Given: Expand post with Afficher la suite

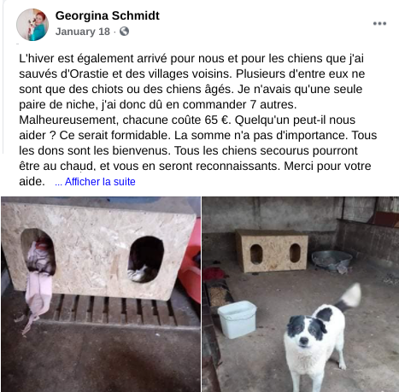Looking at the screenshot, I should coord(95,182).
